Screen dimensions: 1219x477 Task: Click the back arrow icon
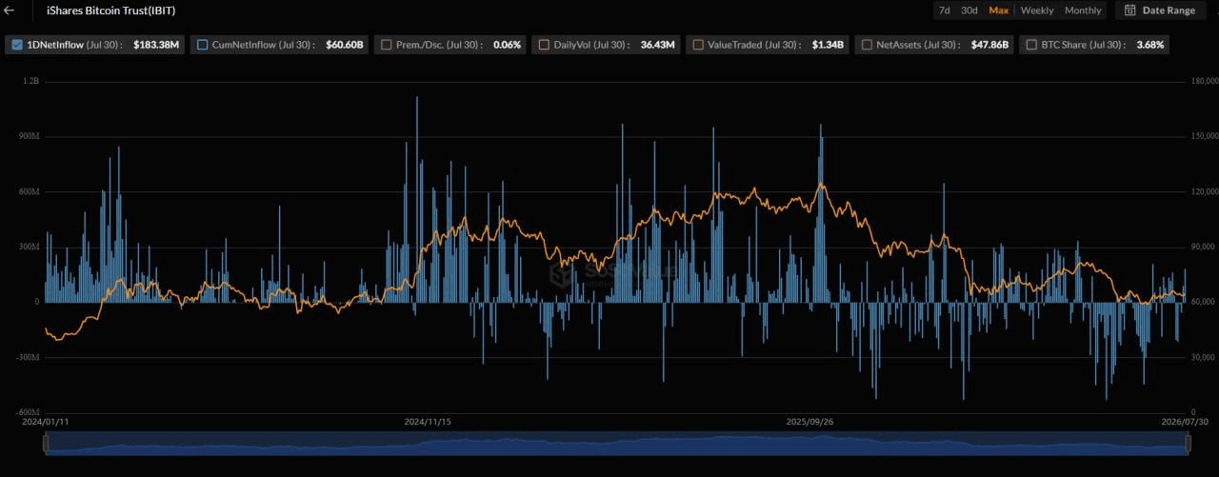10,10
